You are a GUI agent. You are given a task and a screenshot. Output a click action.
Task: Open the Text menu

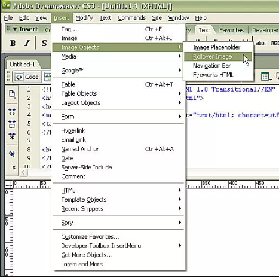[x=105, y=18]
